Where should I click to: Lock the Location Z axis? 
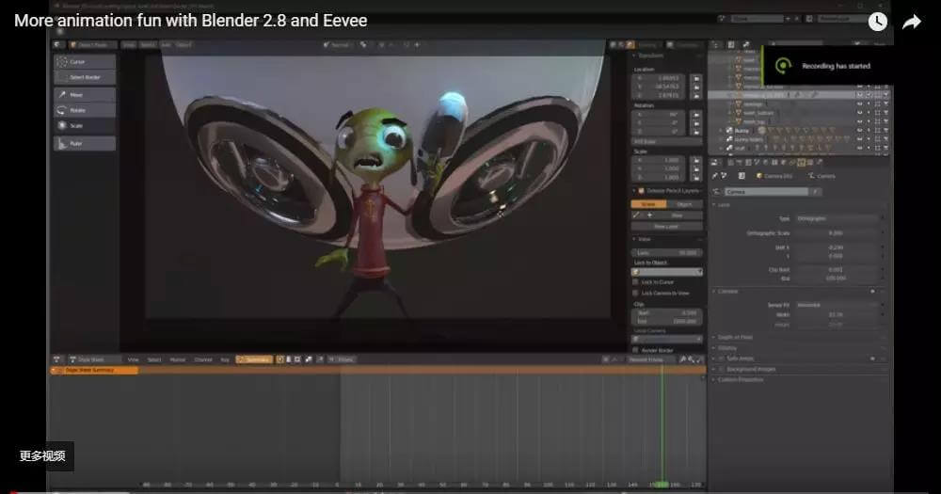[696, 95]
